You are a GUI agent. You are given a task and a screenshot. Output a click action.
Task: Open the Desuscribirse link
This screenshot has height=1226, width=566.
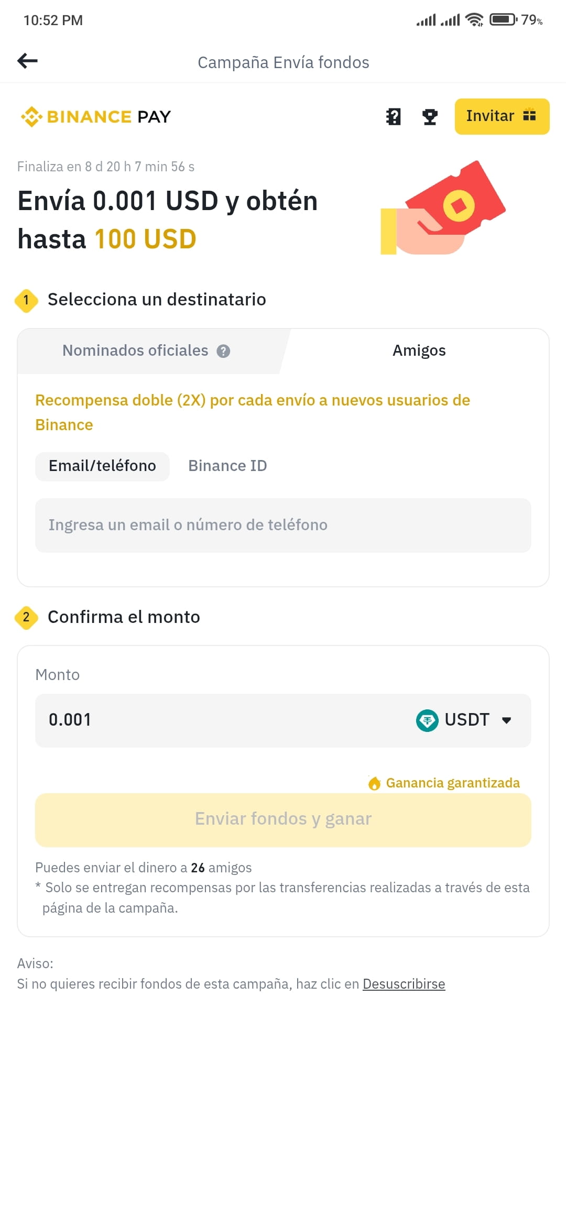(404, 984)
